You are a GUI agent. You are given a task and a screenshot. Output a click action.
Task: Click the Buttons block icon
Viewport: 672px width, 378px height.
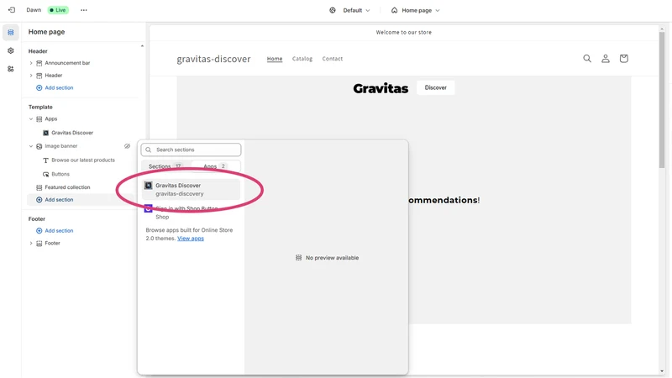pyautogui.click(x=46, y=175)
